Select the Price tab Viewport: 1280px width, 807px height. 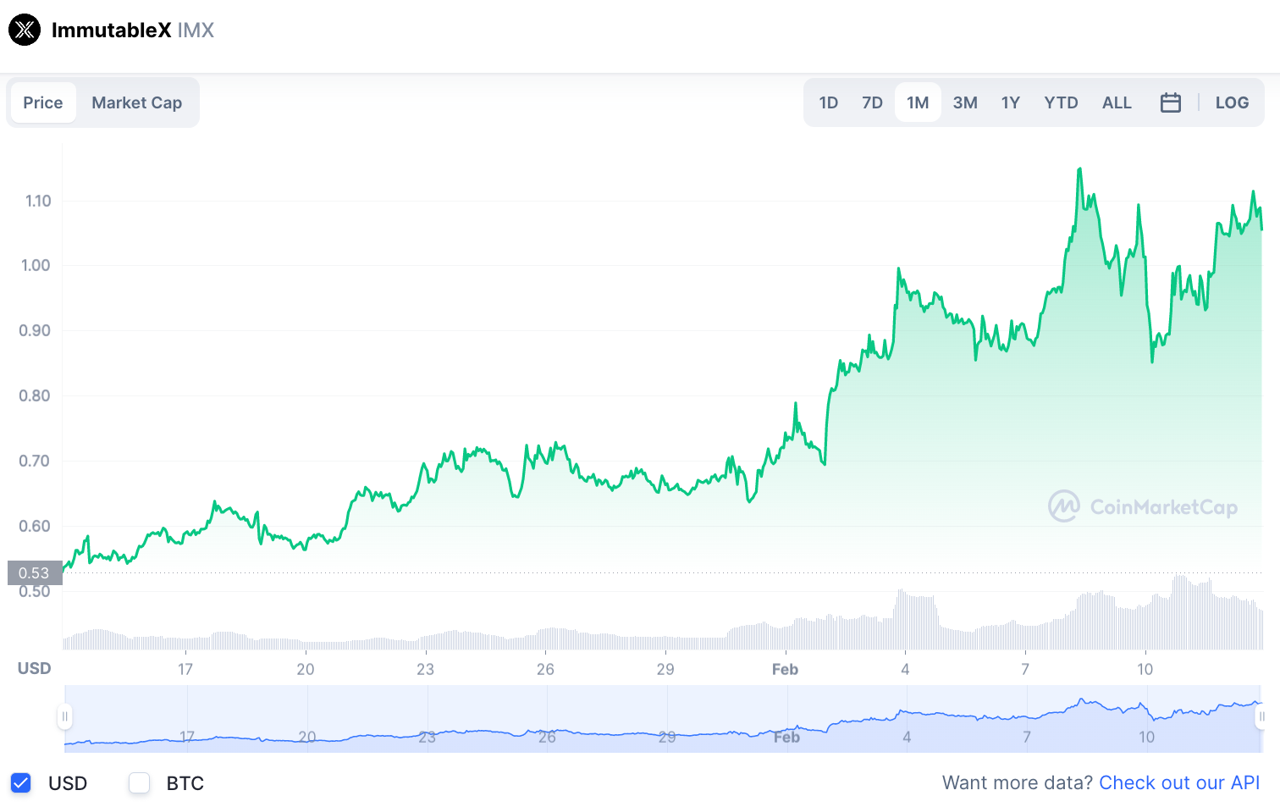pos(43,102)
